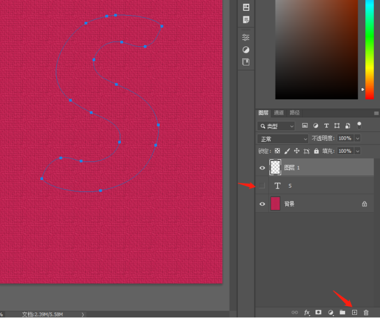Filter layers by smart objects icon
The width and height of the screenshot is (380, 318).
tap(348, 125)
